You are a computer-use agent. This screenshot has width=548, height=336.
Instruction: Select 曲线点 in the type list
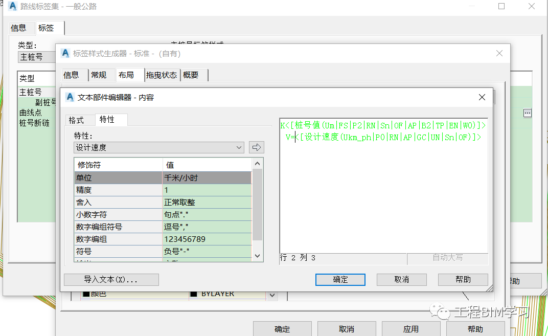pos(30,113)
